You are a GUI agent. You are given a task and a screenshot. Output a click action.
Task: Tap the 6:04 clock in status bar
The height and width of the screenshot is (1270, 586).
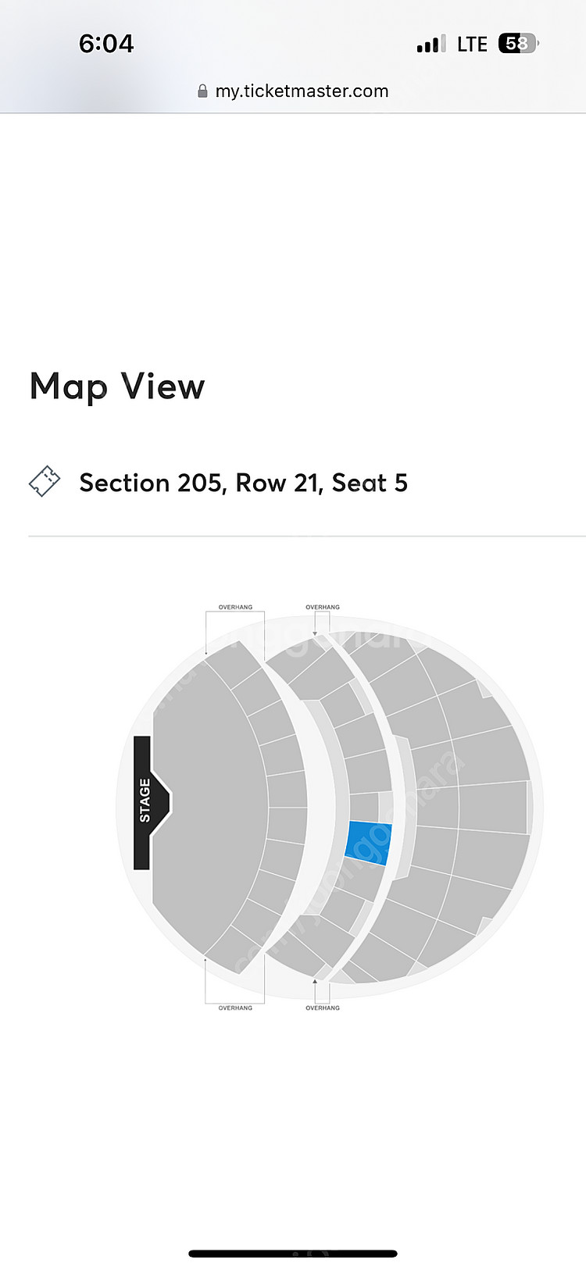pyautogui.click(x=106, y=44)
